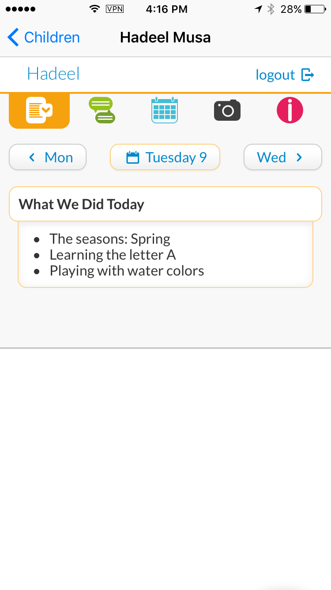This screenshot has width=331, height=590.
Task: Go back to Children list
Action: (44, 37)
